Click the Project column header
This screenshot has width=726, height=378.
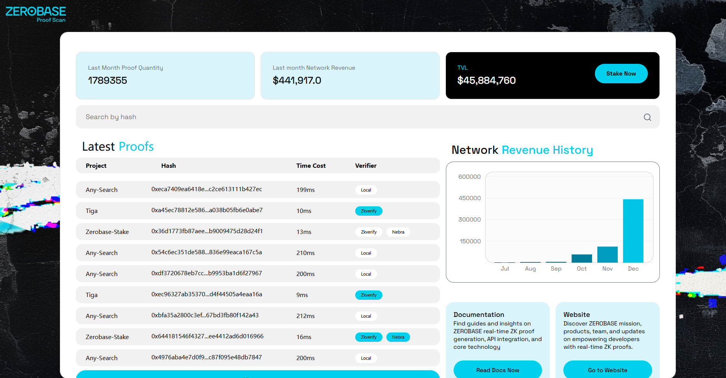(96, 166)
